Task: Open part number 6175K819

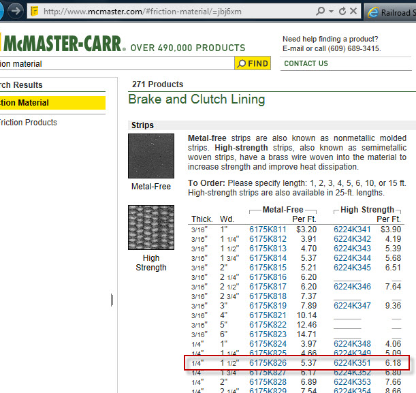Action: pyautogui.click(x=268, y=306)
